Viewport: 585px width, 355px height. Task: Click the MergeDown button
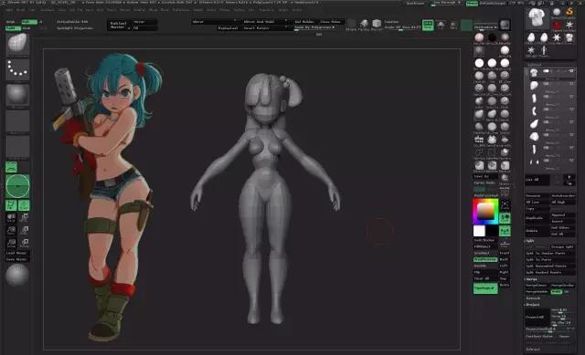pos(537,286)
